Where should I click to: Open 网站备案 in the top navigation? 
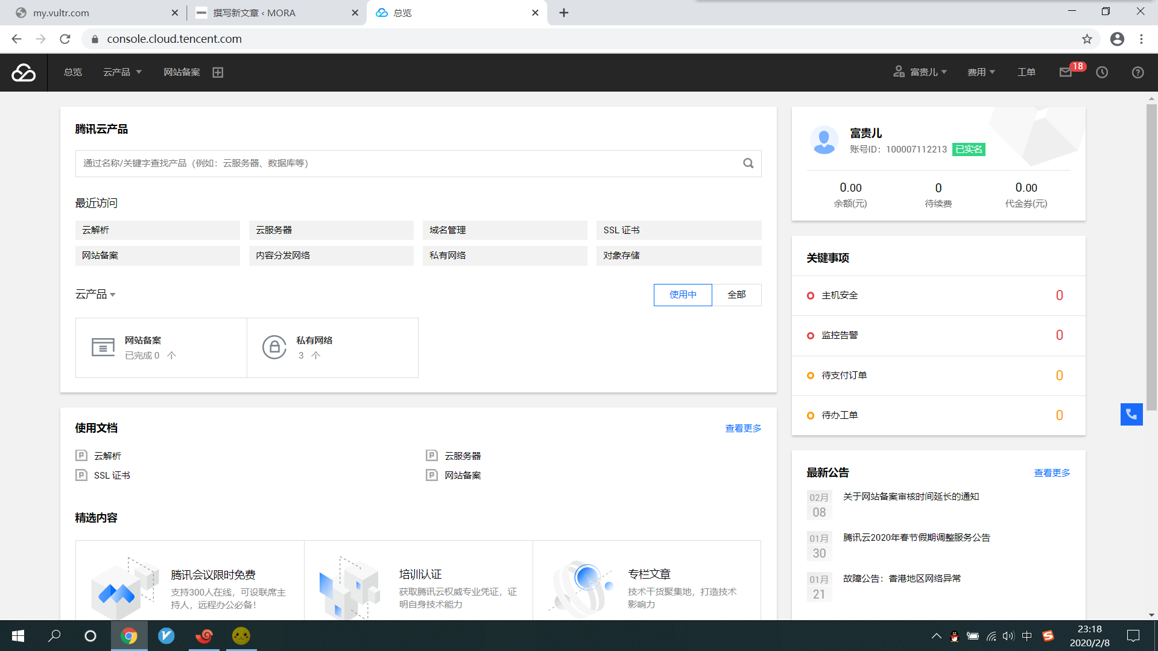pyautogui.click(x=182, y=72)
